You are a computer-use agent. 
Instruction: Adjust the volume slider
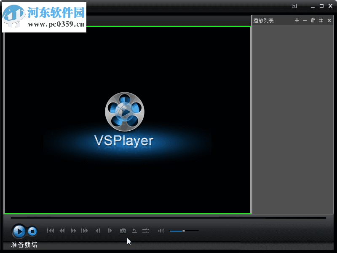click(184, 231)
